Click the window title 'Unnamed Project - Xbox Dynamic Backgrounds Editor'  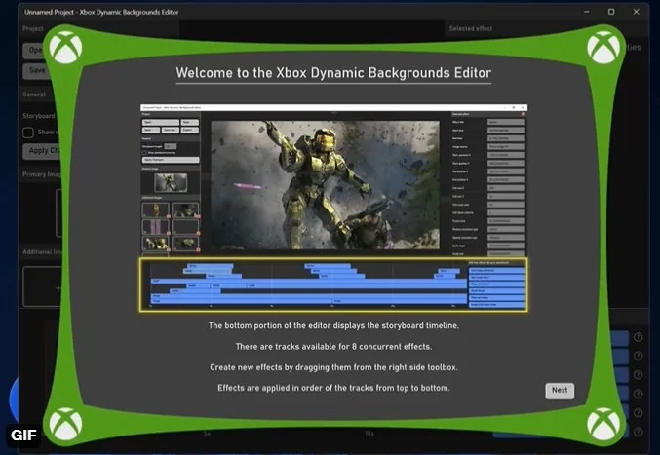[x=101, y=12]
